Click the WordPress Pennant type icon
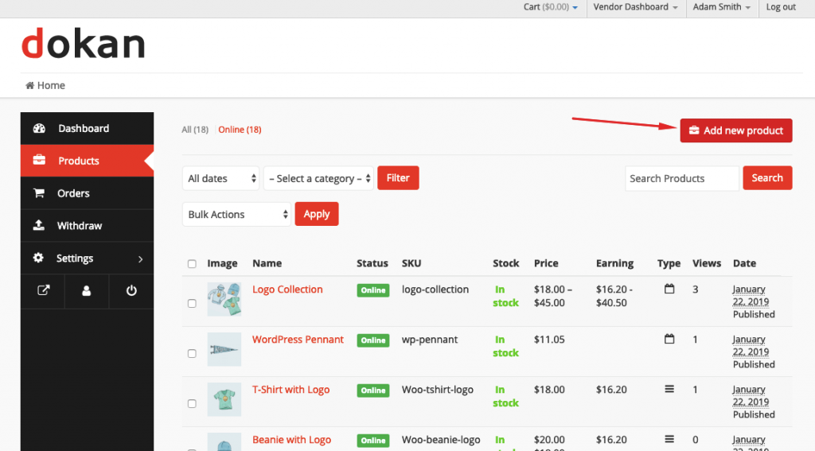This screenshot has height=451, width=815. click(669, 340)
